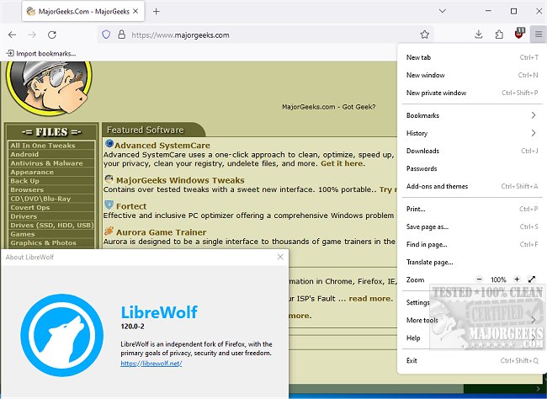Select New private window menu item

point(436,93)
